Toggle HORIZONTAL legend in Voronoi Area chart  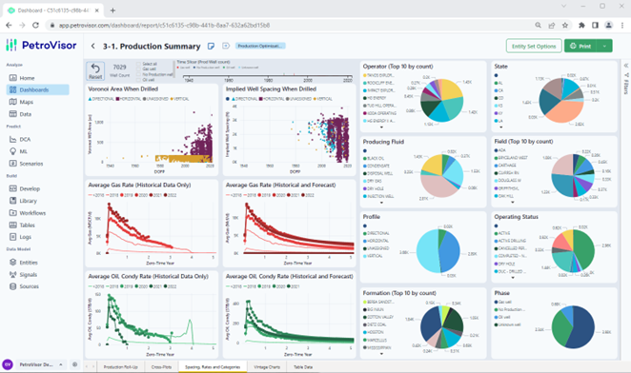click(129, 99)
